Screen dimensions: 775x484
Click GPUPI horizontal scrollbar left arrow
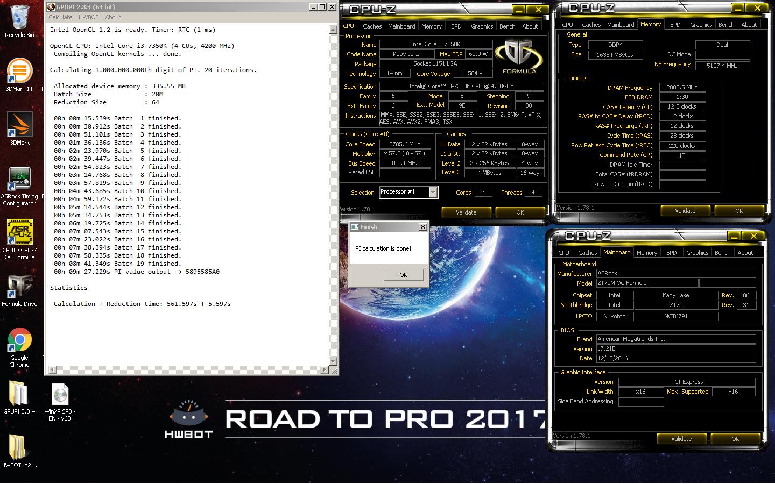pos(52,370)
